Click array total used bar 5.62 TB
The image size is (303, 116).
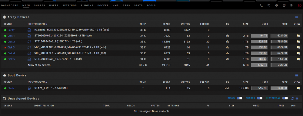(259, 65)
